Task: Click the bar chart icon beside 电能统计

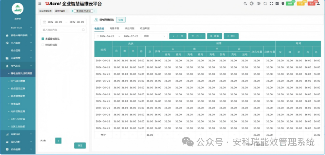Action: [7, 134]
